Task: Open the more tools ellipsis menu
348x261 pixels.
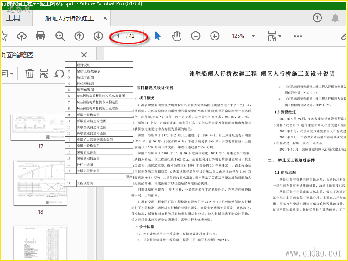Action: pos(298,36)
